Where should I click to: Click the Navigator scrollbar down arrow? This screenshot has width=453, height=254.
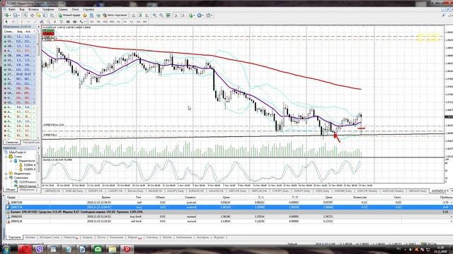pyautogui.click(x=38, y=185)
